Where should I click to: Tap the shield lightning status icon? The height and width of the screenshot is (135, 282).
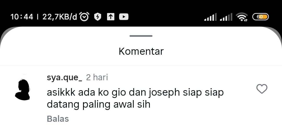[98, 17]
